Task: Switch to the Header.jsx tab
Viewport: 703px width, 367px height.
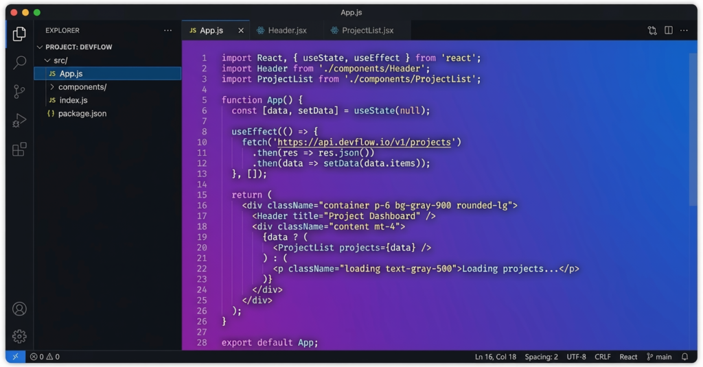Action: click(288, 30)
